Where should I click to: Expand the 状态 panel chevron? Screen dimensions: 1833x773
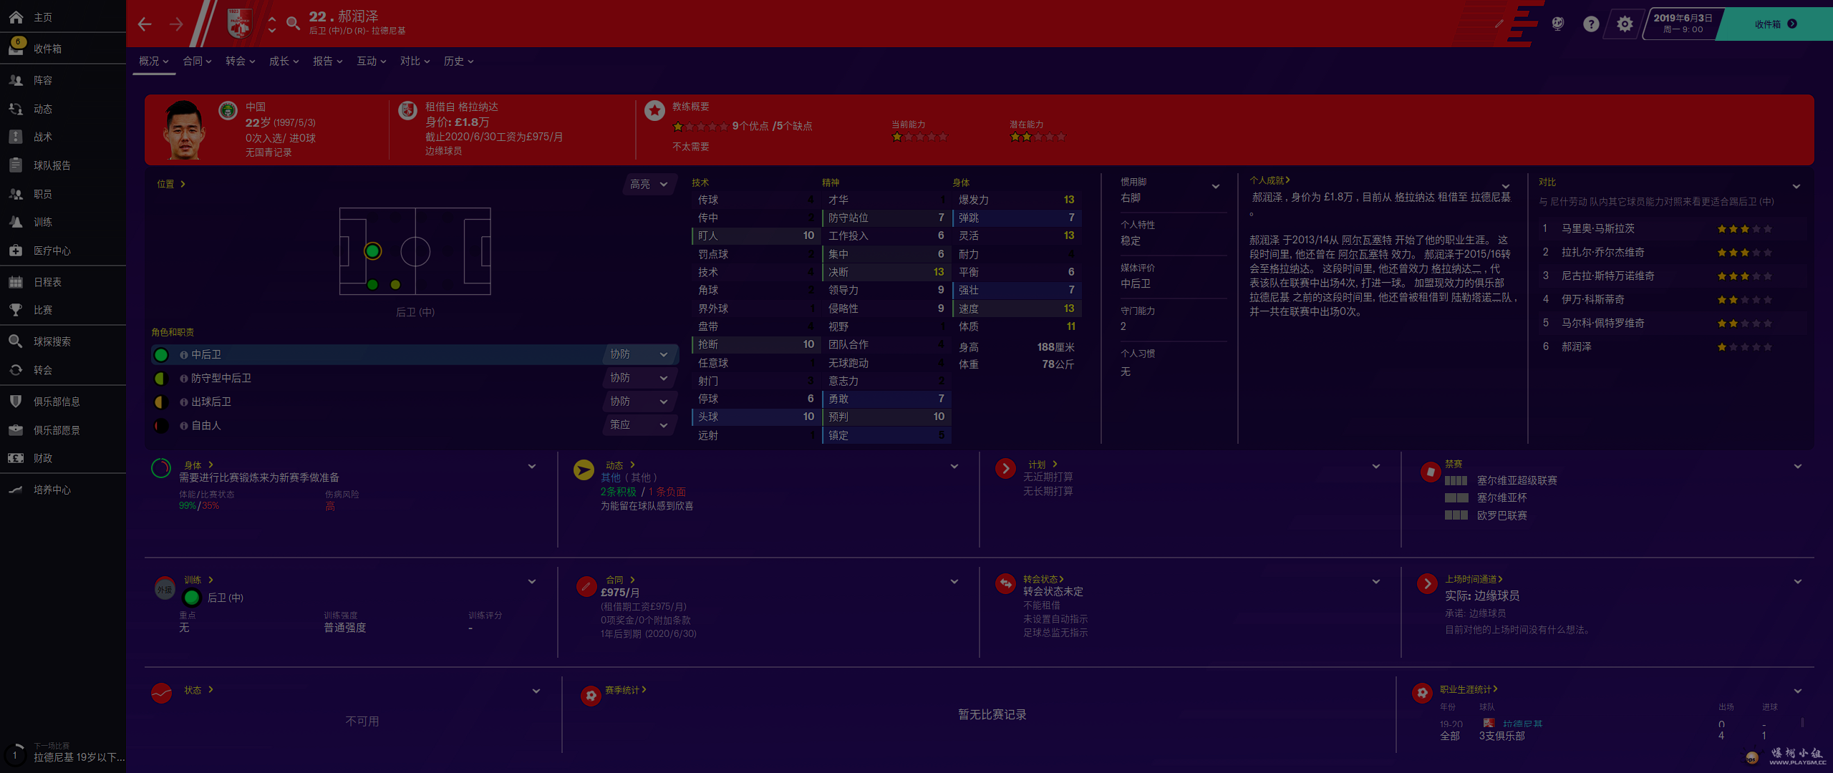point(536,691)
